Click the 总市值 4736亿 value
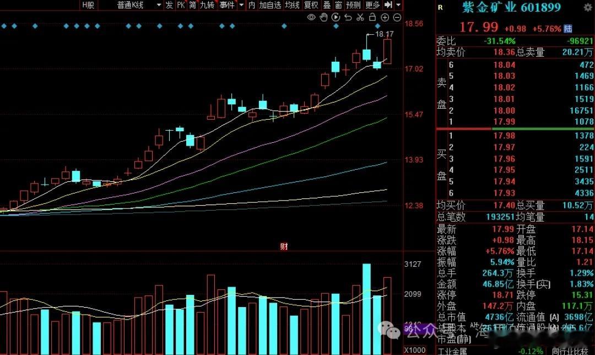The height and width of the screenshot is (355, 595). [498, 316]
